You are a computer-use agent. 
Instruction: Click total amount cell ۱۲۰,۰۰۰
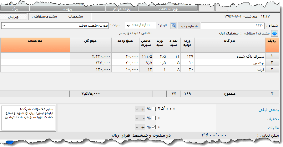click(91, 69)
